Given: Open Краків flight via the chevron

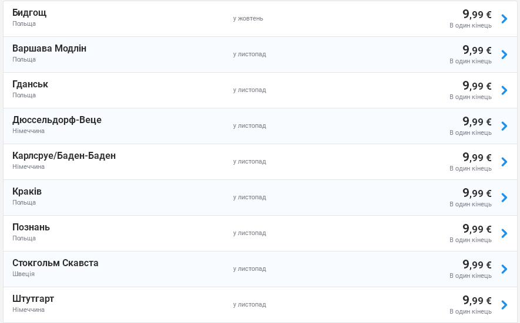Looking at the screenshot, I should tap(504, 198).
